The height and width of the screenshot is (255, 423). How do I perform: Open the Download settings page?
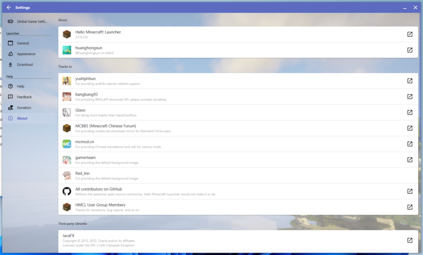coord(25,65)
